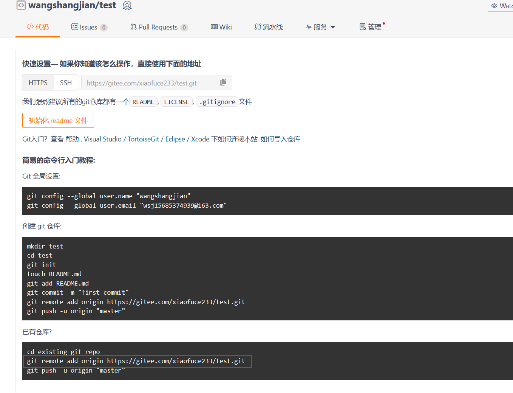Expand the 服务 dropdown menu
Screen dimensions: 513x393
[320, 27]
